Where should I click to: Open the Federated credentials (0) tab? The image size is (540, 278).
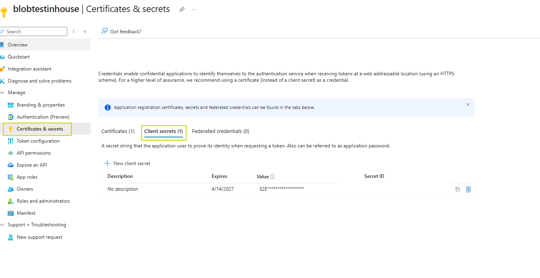point(221,131)
